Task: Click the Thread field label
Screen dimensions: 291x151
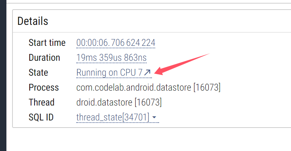Action: (41, 102)
